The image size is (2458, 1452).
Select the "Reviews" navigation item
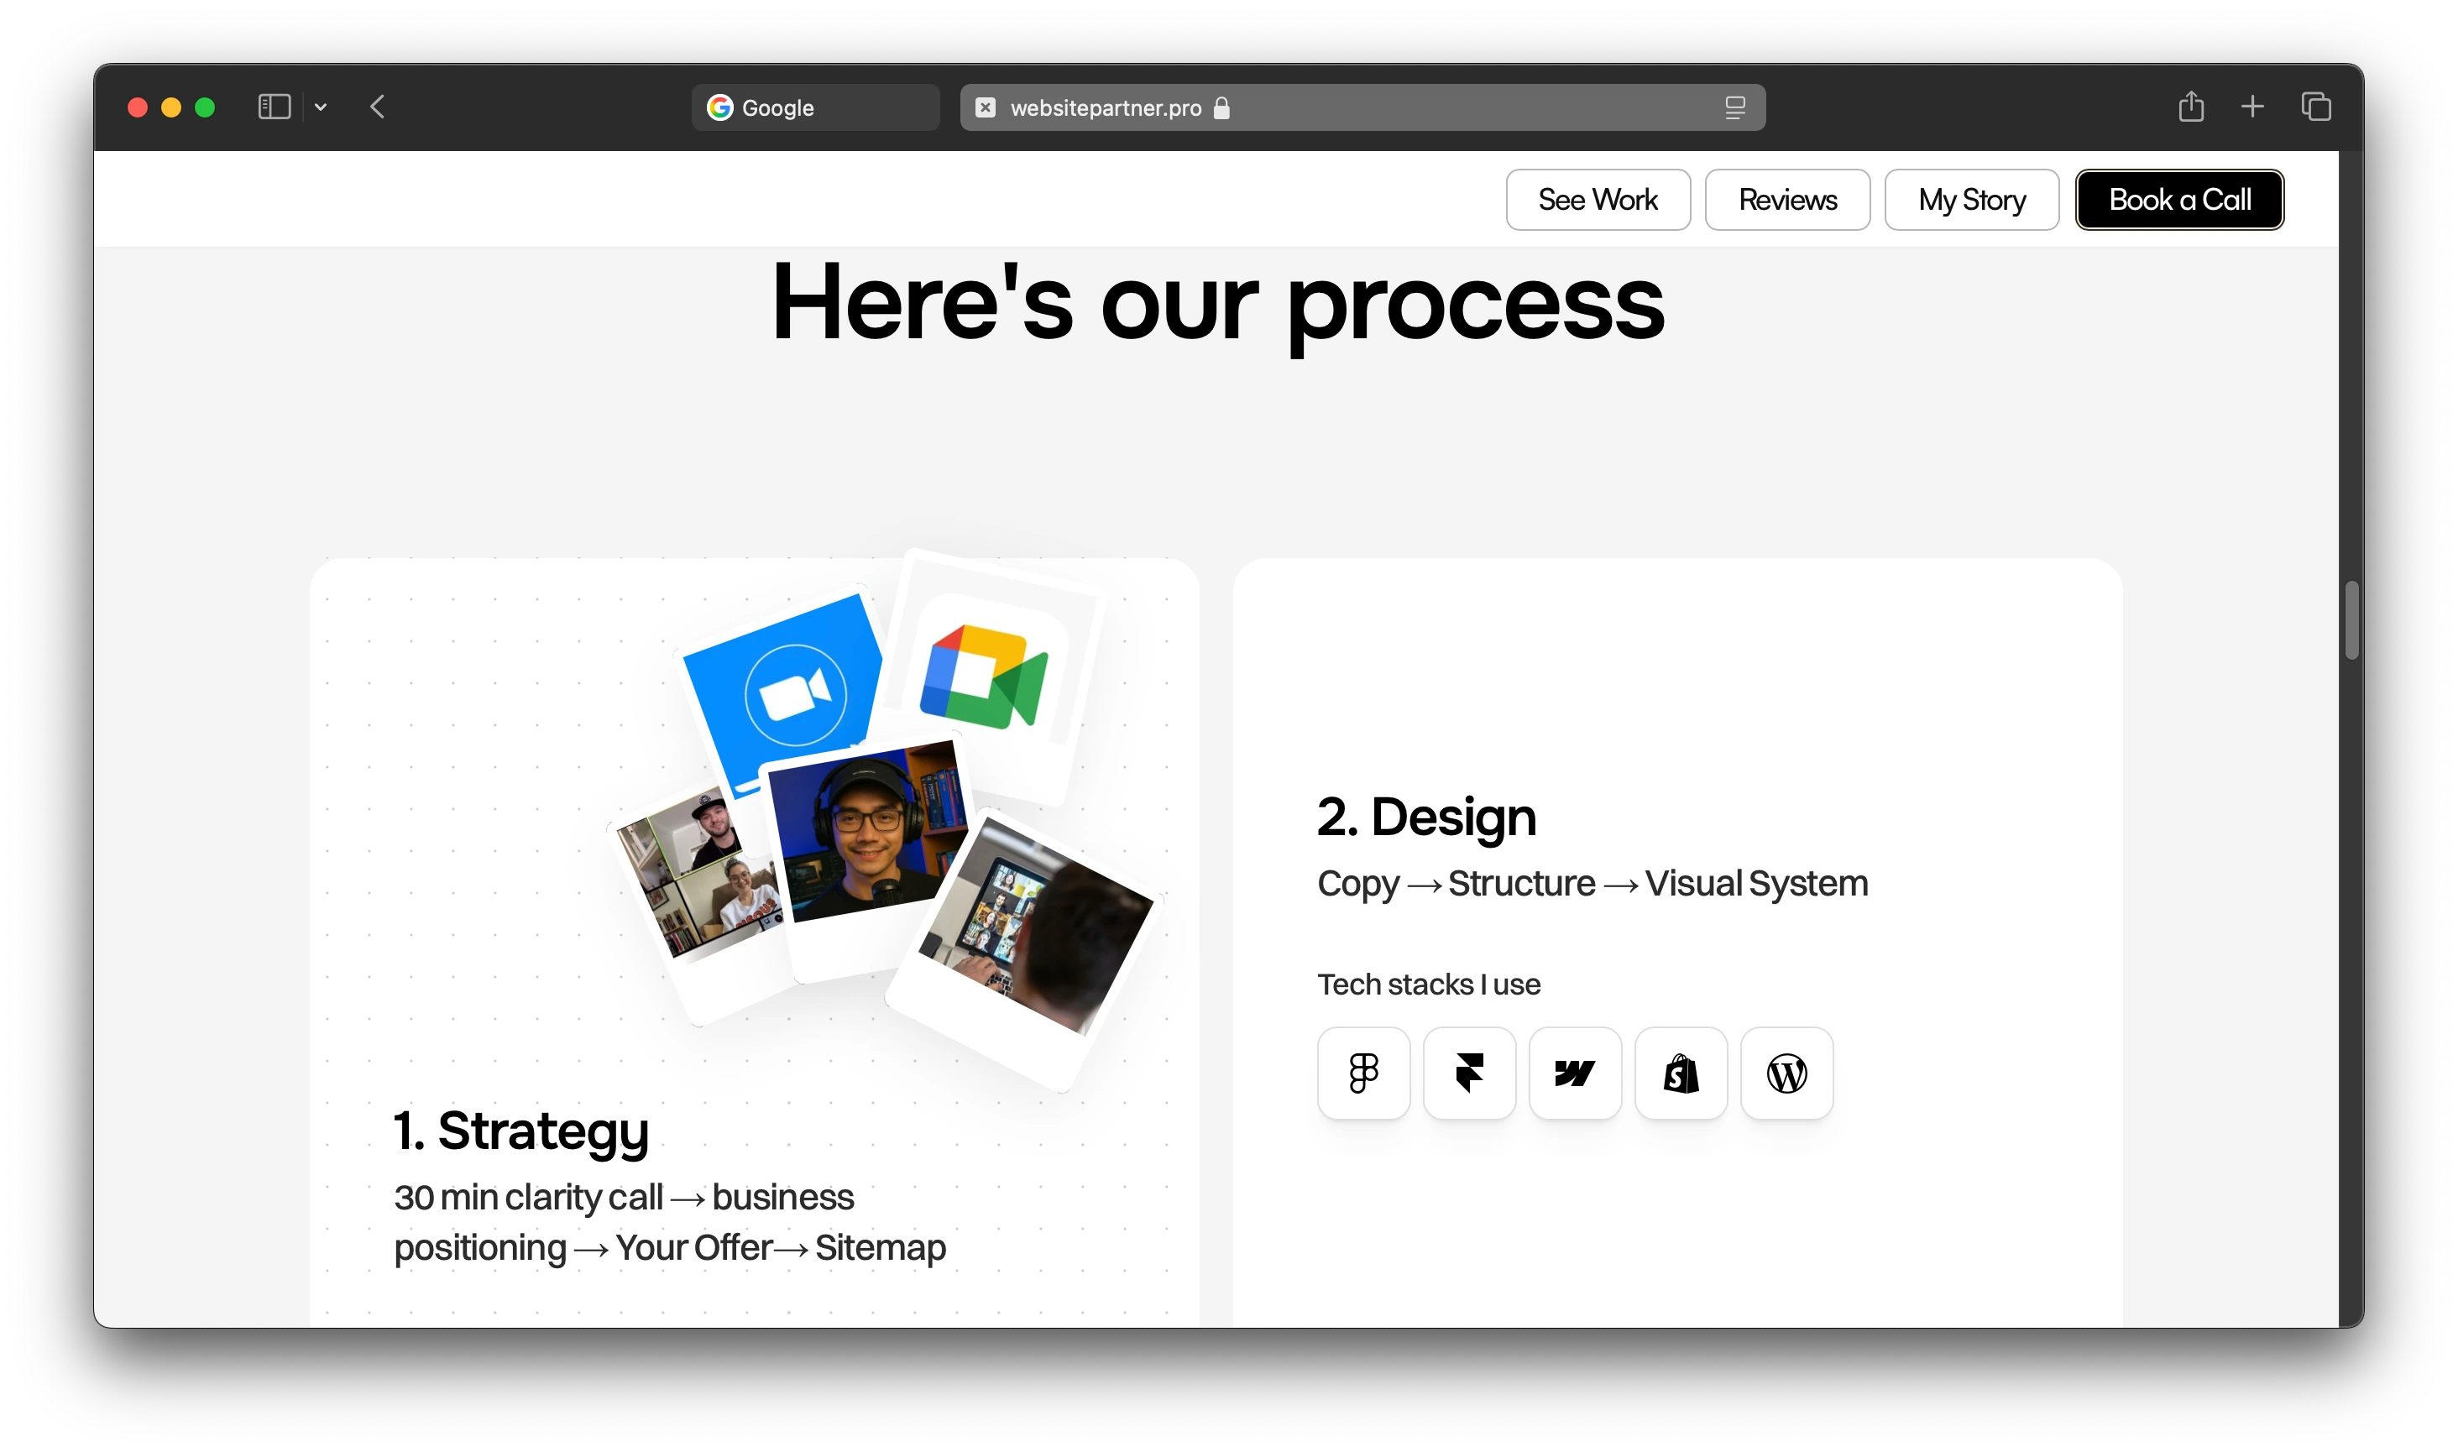click(1788, 200)
